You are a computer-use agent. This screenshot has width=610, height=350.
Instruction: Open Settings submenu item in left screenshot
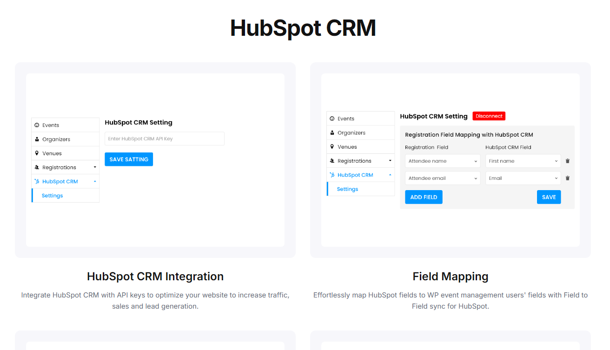click(66, 196)
